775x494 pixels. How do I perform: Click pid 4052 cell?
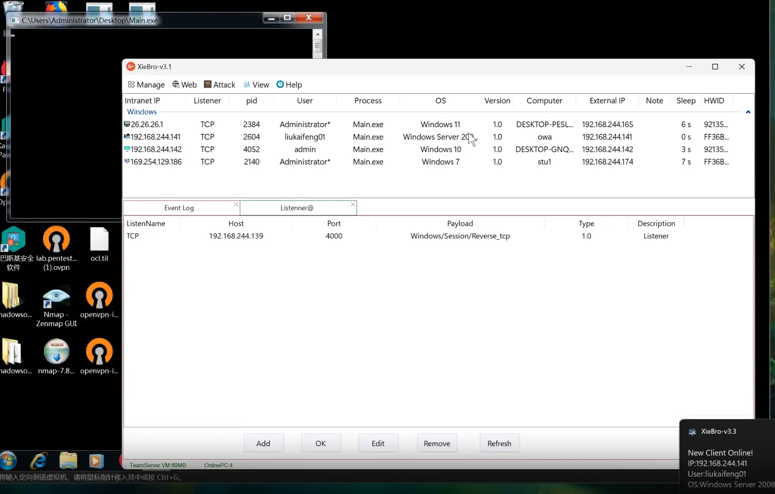pos(252,149)
